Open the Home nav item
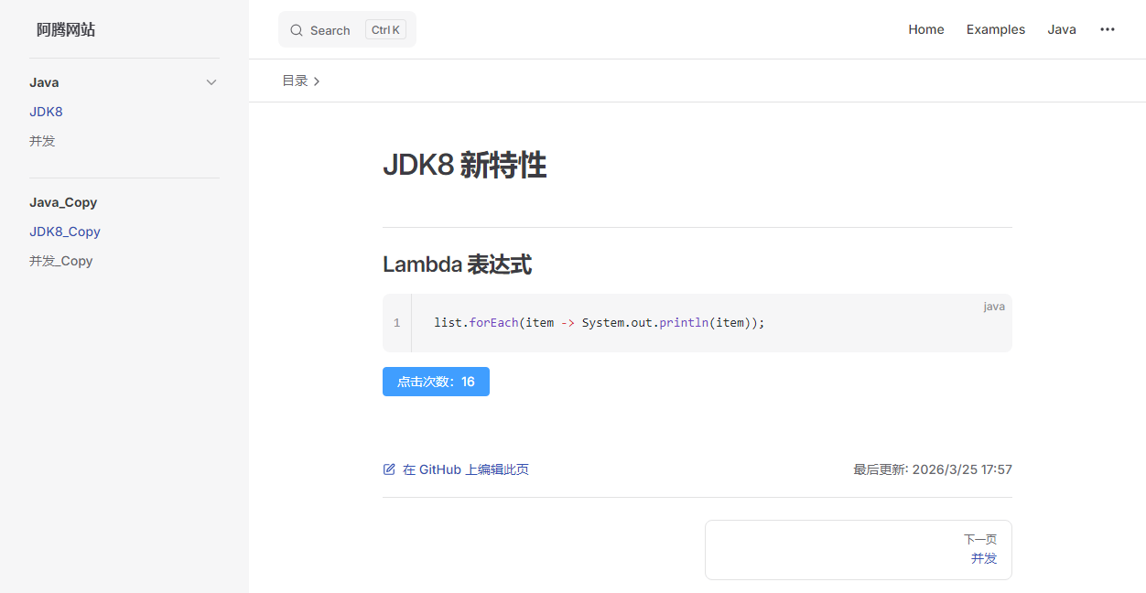This screenshot has width=1146, height=593. (x=925, y=29)
